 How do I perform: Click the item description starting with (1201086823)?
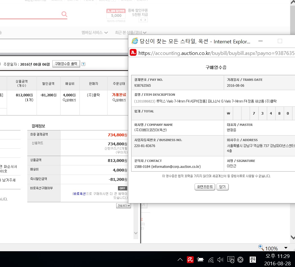pos(205,101)
